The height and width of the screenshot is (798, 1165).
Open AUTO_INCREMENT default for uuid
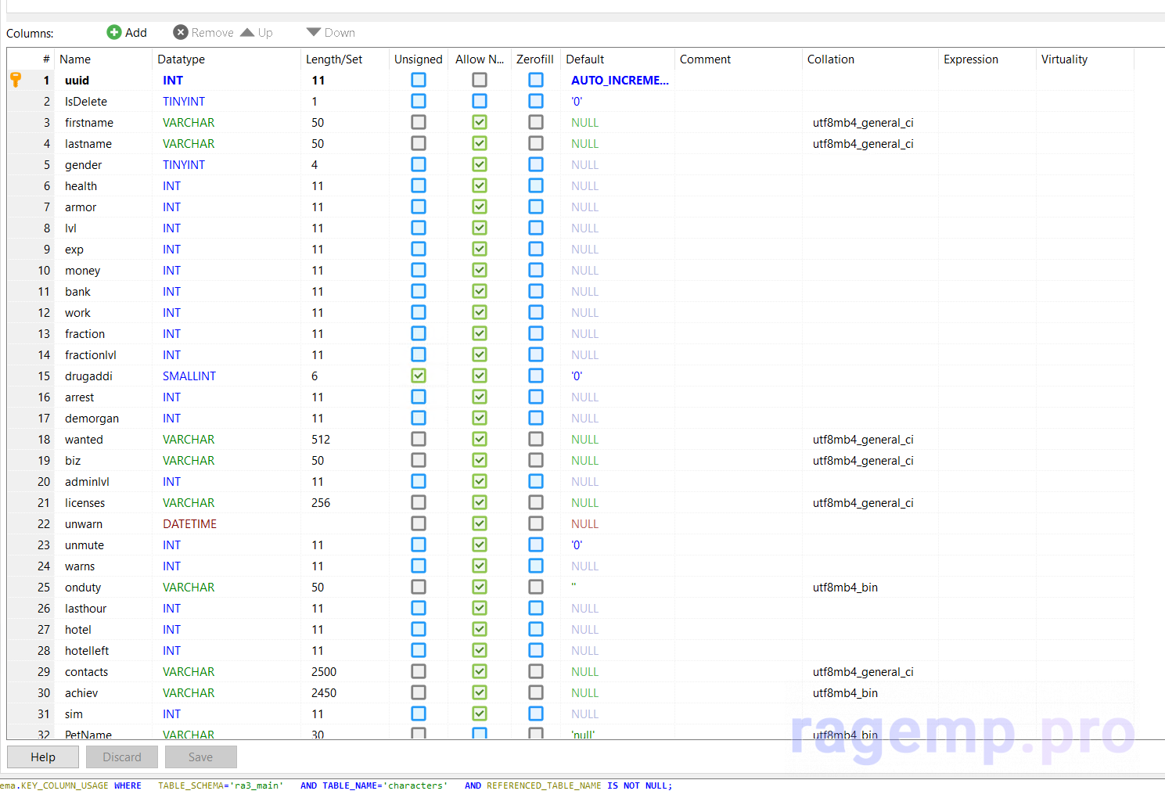click(620, 80)
